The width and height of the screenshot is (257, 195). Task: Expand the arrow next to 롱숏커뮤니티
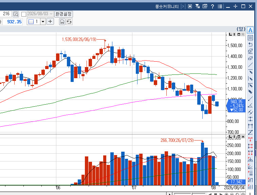click(183, 6)
